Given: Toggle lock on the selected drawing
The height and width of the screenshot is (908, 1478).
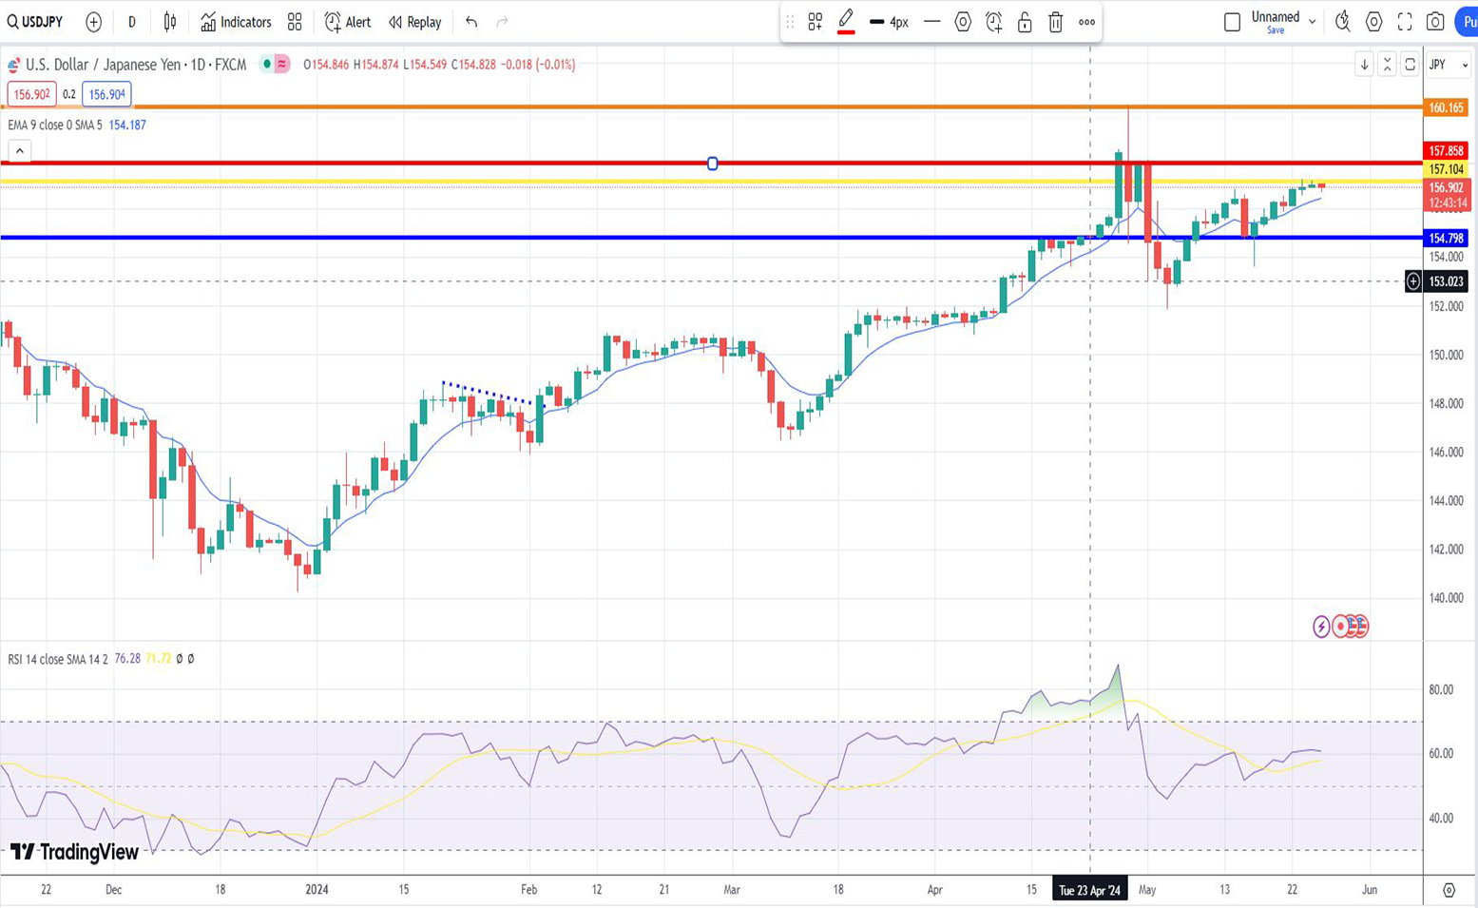Looking at the screenshot, I should coord(1025,22).
